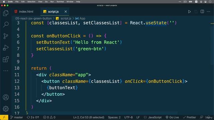Viewport: 214px width, 120px height.
Task: Click 'return' keyword on line 10
Action: pos(39,68)
